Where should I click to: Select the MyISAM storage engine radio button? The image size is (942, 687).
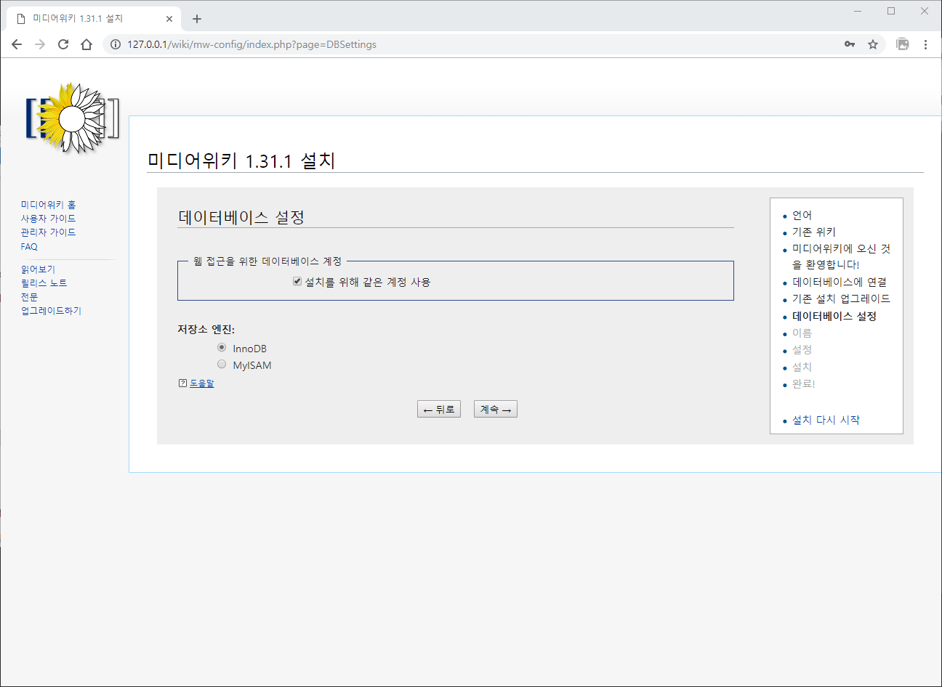(x=222, y=364)
